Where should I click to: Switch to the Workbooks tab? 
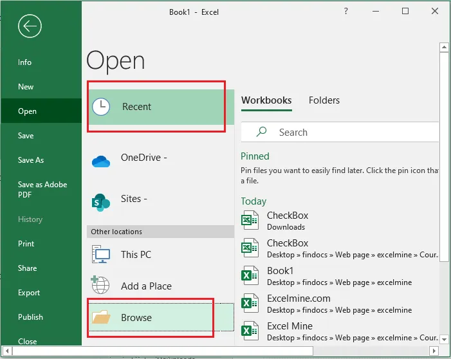click(266, 100)
